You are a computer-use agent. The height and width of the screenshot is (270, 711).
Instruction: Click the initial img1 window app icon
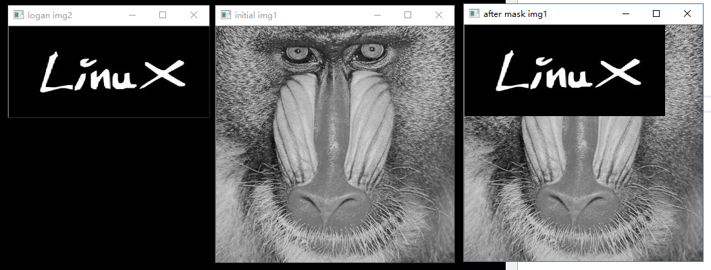(x=226, y=15)
